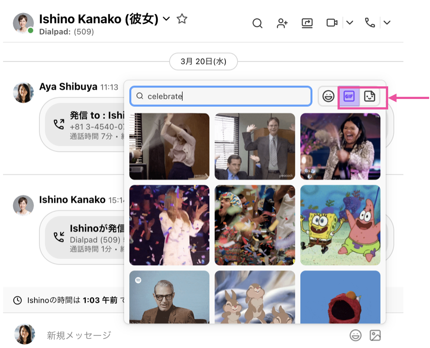Click the Dialpad: (509) subtitle text
430x348 pixels.
coord(66,31)
